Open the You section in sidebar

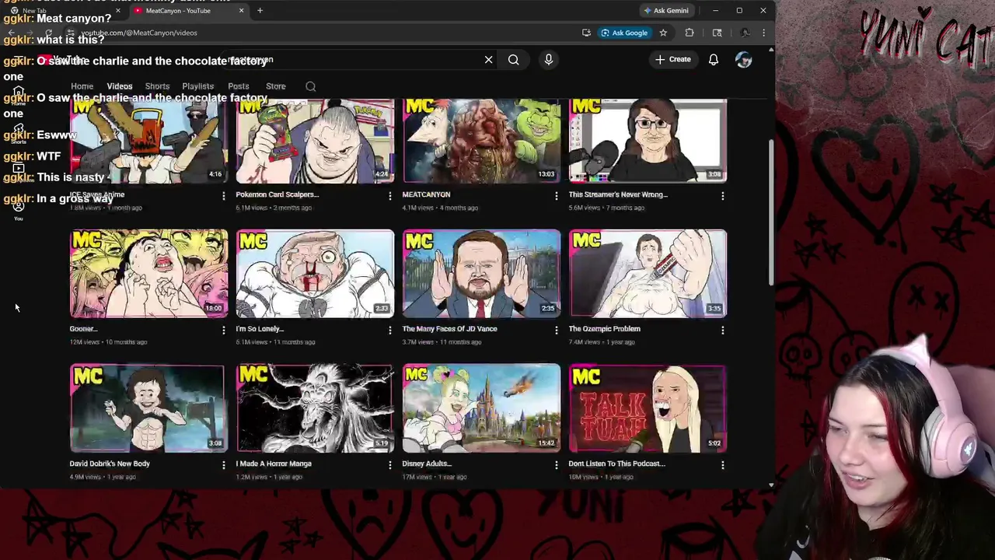[19, 210]
